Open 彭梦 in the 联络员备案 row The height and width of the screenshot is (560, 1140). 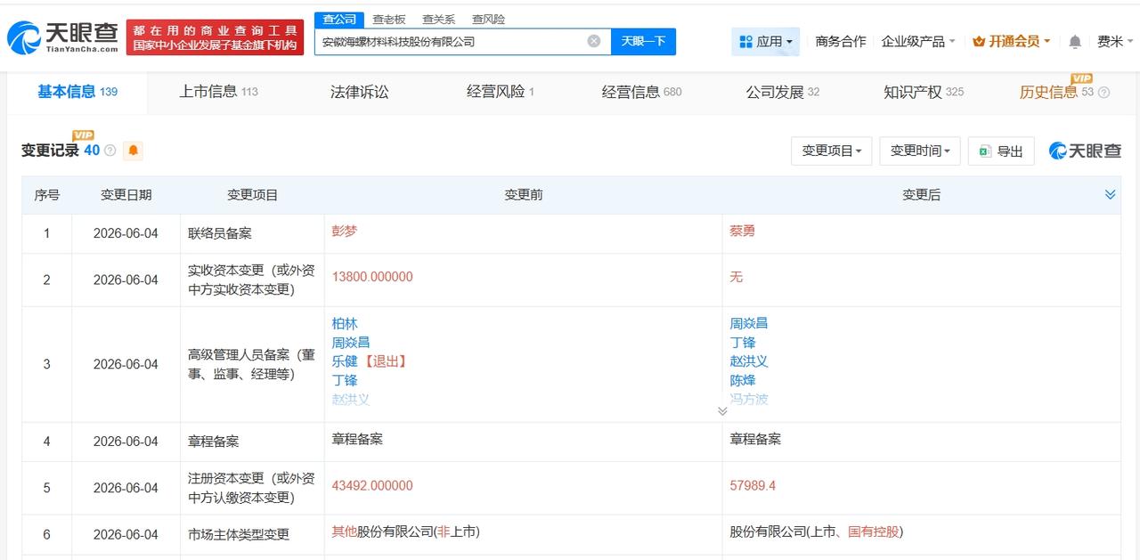point(345,231)
